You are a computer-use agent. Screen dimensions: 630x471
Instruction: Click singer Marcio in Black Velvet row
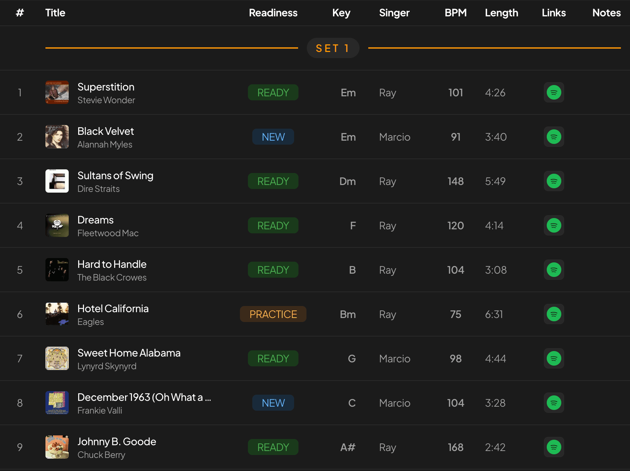(x=394, y=137)
